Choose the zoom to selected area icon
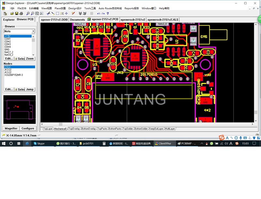This screenshot has height=199, width=261. (x=41, y=13)
